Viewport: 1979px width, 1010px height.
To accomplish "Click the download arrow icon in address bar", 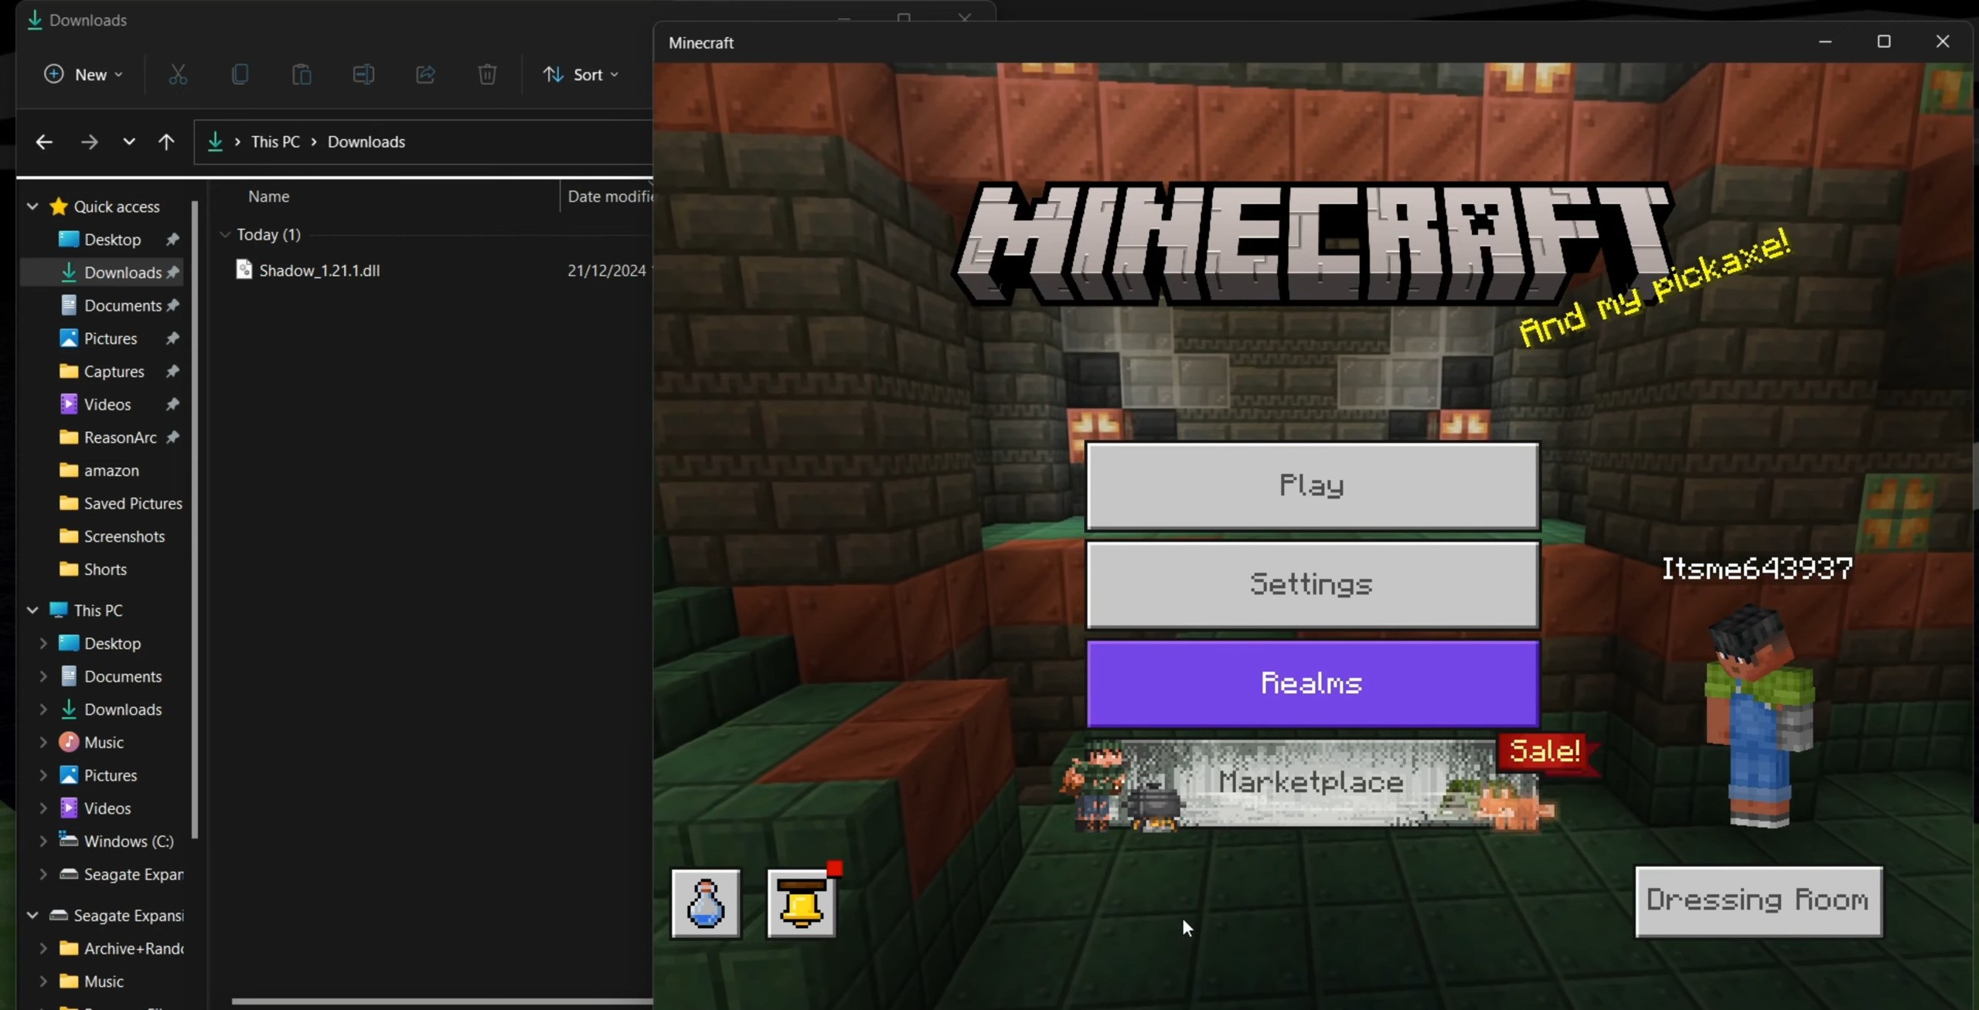I will pos(216,141).
